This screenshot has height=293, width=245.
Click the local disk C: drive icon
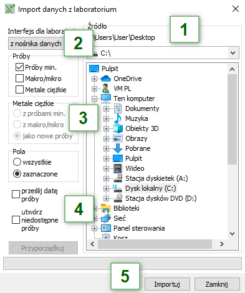coord(118,188)
